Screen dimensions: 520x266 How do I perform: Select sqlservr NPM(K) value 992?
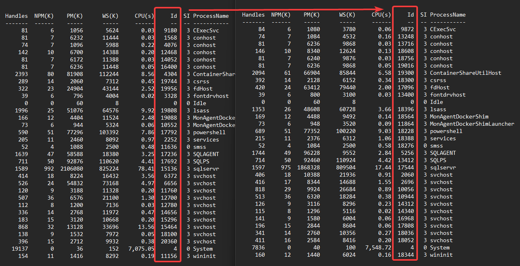click(49, 169)
